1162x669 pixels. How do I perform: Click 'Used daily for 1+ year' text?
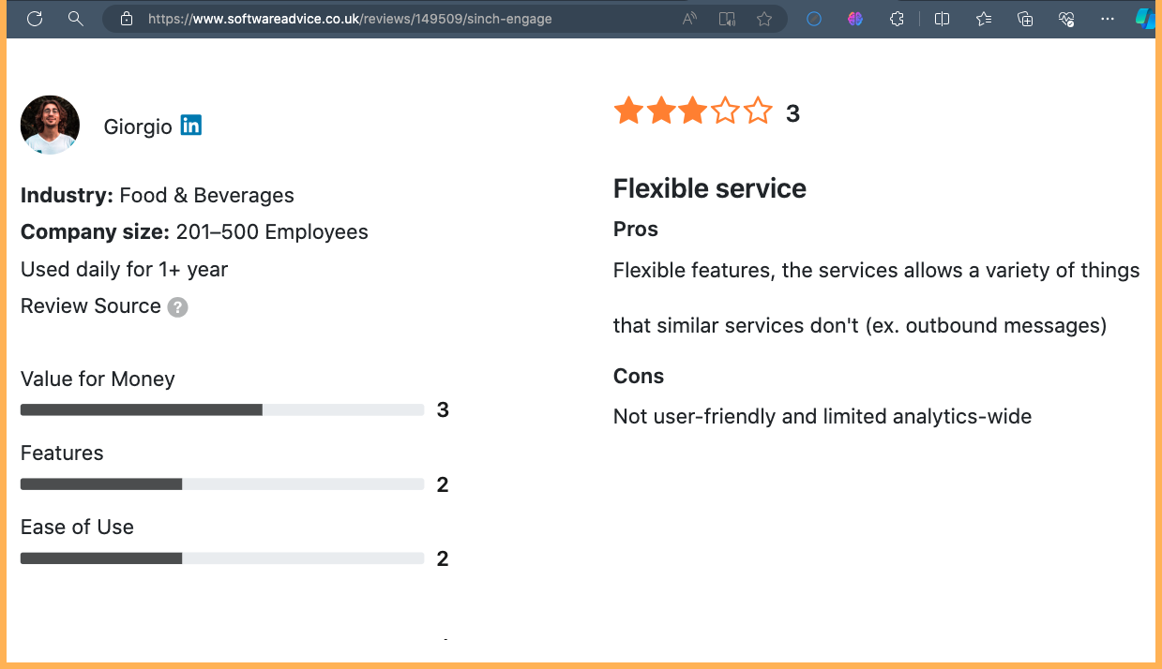[x=124, y=270]
